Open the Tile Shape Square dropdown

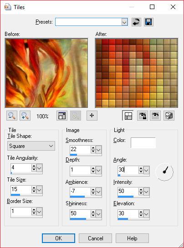(31, 146)
